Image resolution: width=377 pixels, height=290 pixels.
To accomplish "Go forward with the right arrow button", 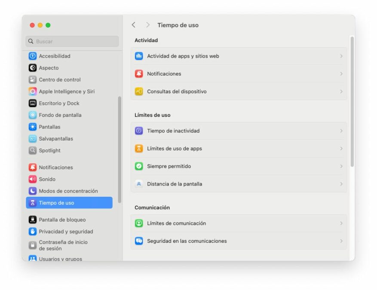I will (x=147, y=25).
